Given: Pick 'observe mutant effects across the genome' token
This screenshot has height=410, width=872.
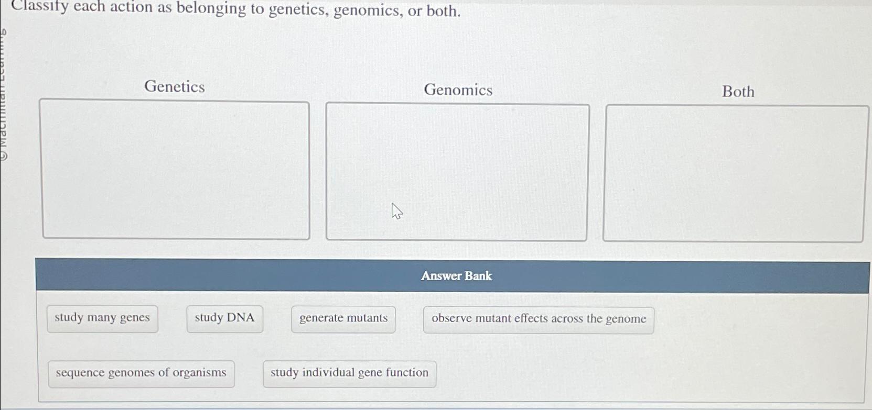Looking at the screenshot, I should point(539,319).
